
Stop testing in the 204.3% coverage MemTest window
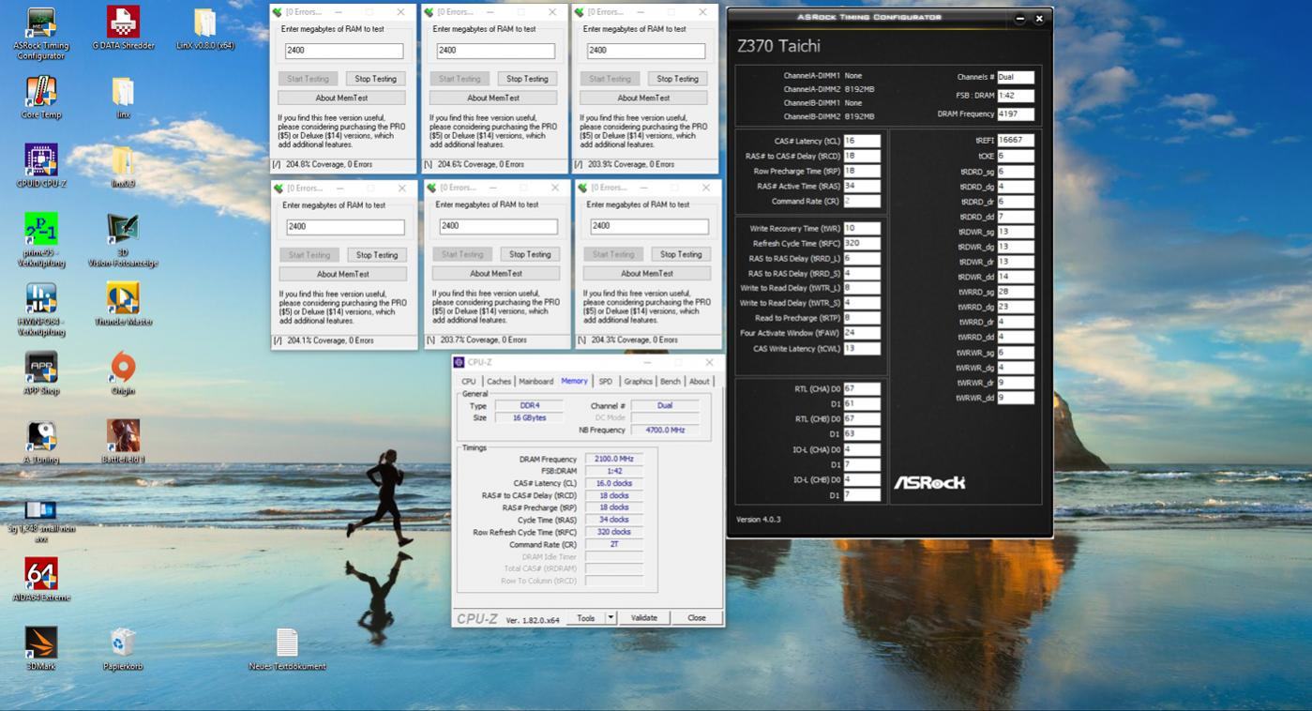click(681, 254)
